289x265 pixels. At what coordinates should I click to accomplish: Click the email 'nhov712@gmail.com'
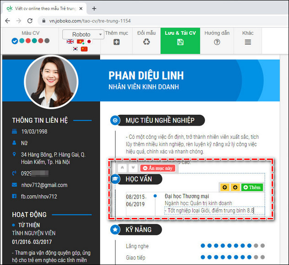click(x=44, y=185)
